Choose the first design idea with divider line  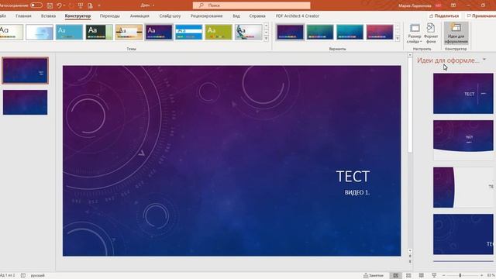coord(463,94)
